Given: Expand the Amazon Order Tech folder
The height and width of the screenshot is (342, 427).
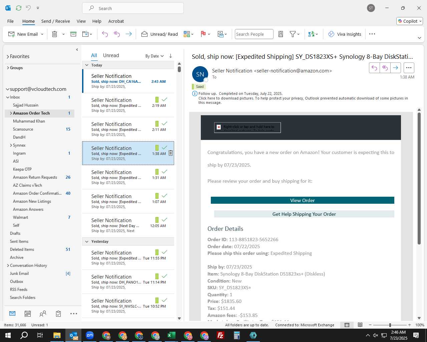Looking at the screenshot, I should tap(11, 113).
